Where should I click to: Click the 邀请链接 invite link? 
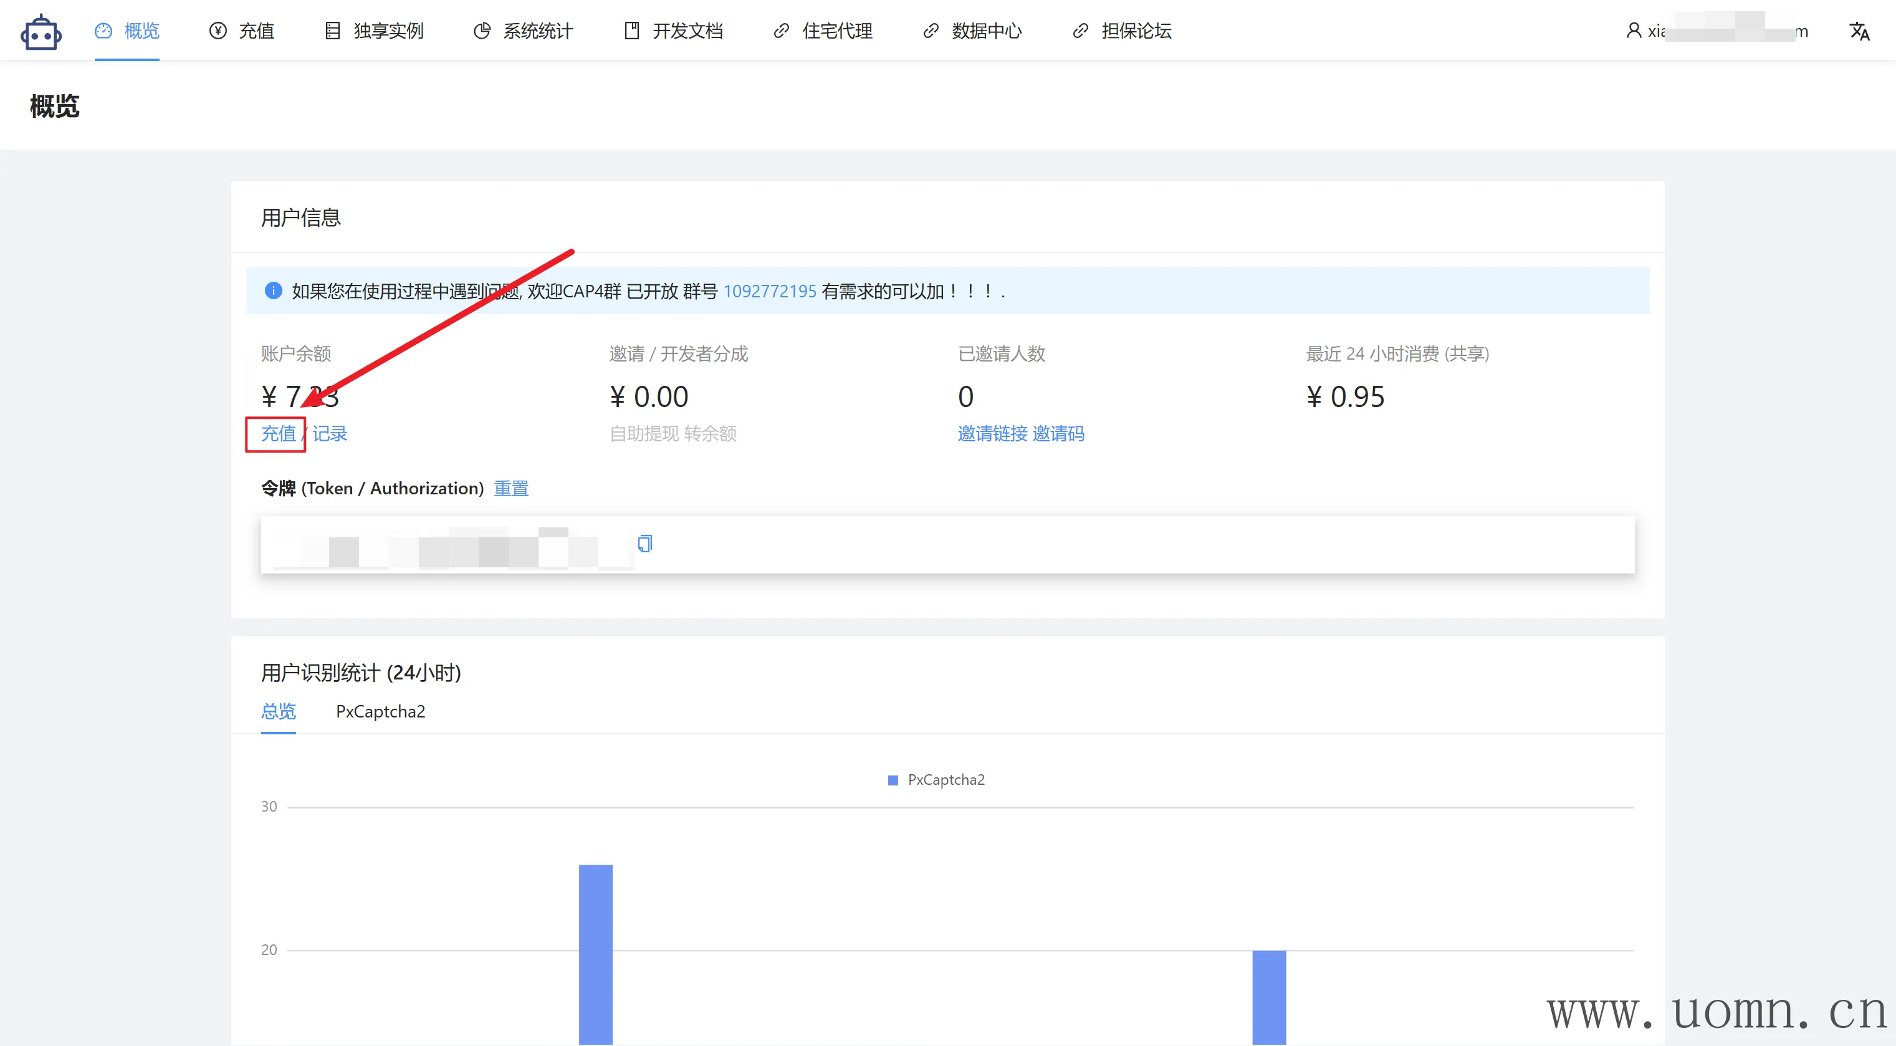point(992,434)
